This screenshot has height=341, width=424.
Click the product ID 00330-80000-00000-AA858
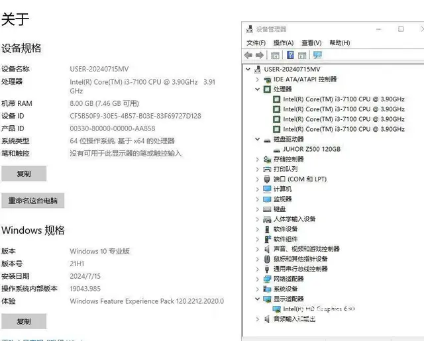[113, 128]
